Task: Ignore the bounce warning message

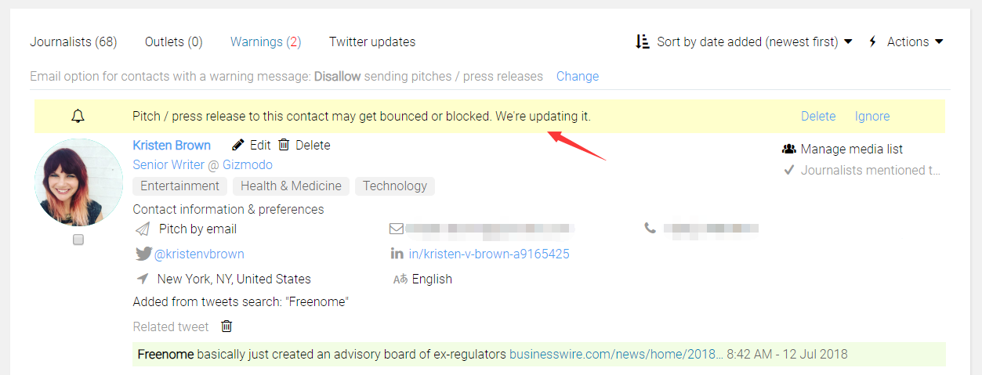Action: [872, 116]
